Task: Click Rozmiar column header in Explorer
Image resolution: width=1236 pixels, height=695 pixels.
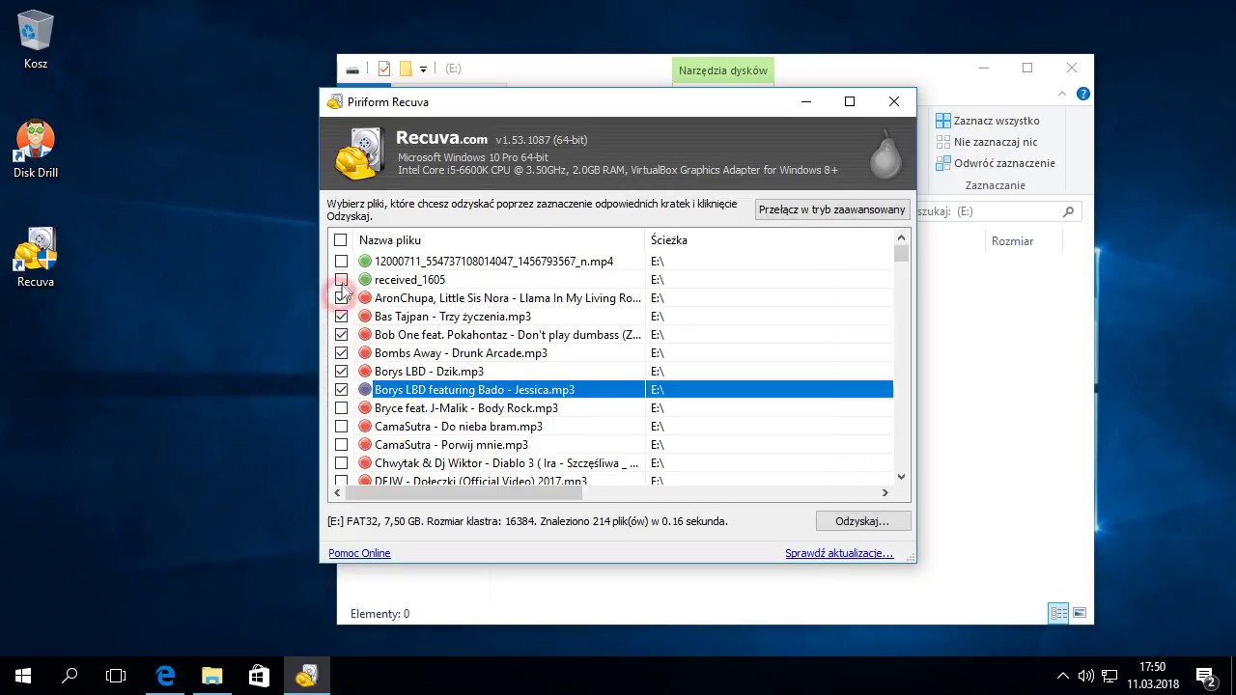Action: point(1012,241)
